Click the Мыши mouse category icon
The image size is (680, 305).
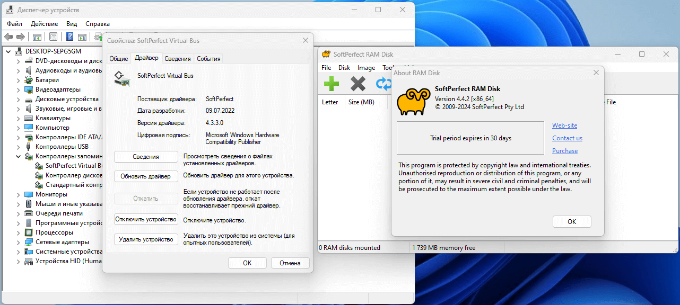(x=29, y=204)
